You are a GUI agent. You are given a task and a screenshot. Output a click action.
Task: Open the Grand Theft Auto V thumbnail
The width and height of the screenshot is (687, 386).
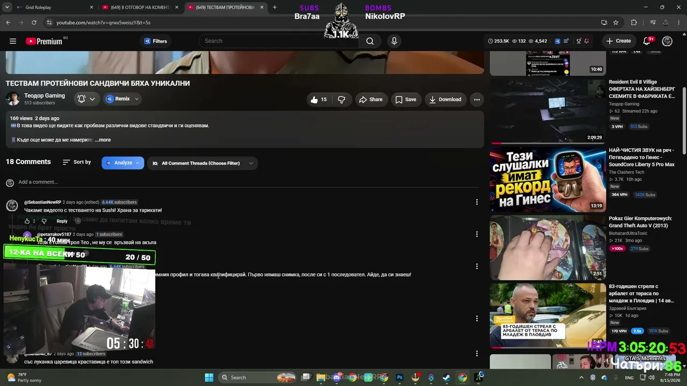click(547, 248)
